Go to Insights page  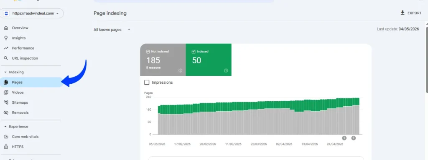[x=19, y=38]
